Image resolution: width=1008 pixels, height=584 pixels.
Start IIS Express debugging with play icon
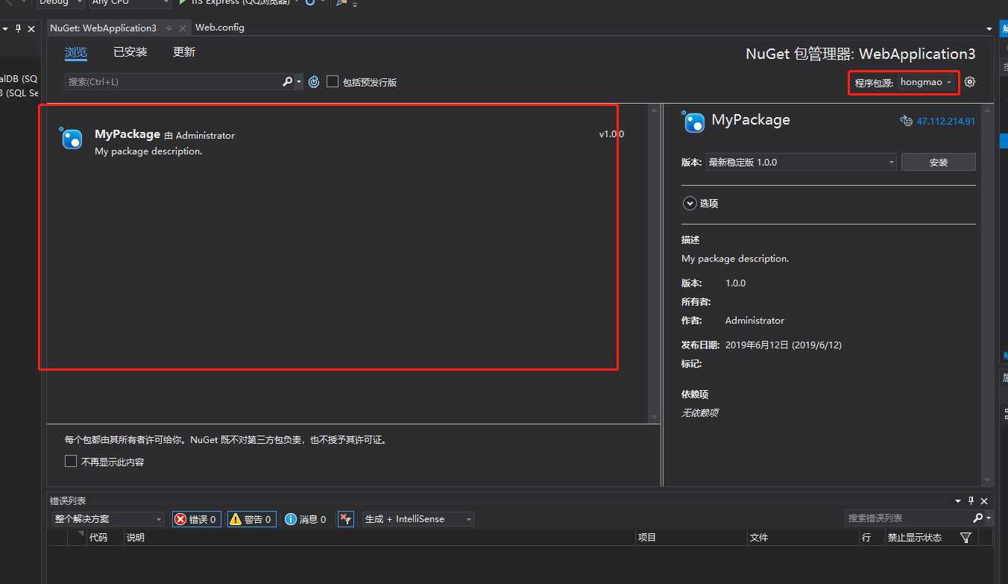click(183, 2)
